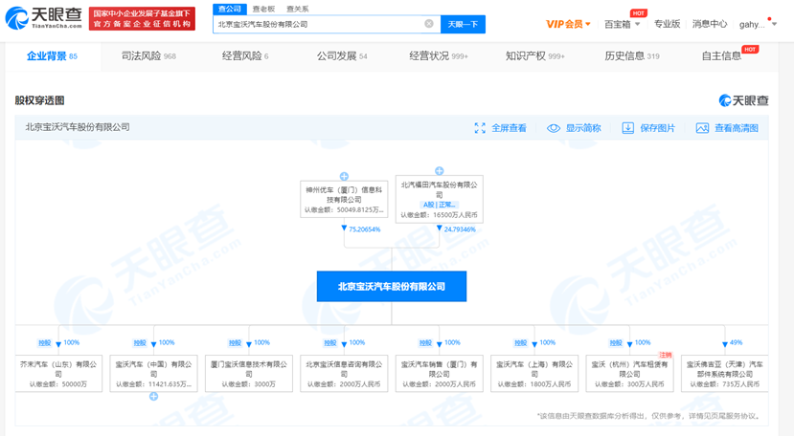Click the 75.20654% share percentage
The height and width of the screenshot is (436, 794).
click(364, 229)
